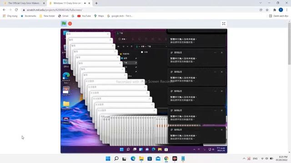Expand the system tray hidden icons chevron
This screenshot has width=291, height=163.
(244, 158)
